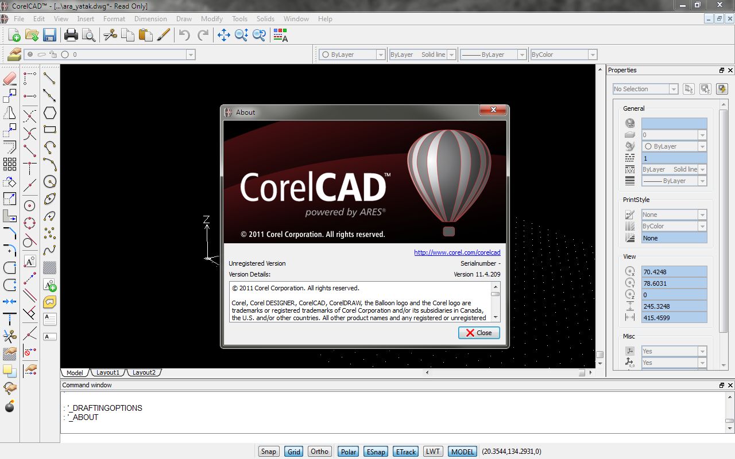
Task: Click the horizontal scrollbar below the drawing area
Action: (508, 372)
